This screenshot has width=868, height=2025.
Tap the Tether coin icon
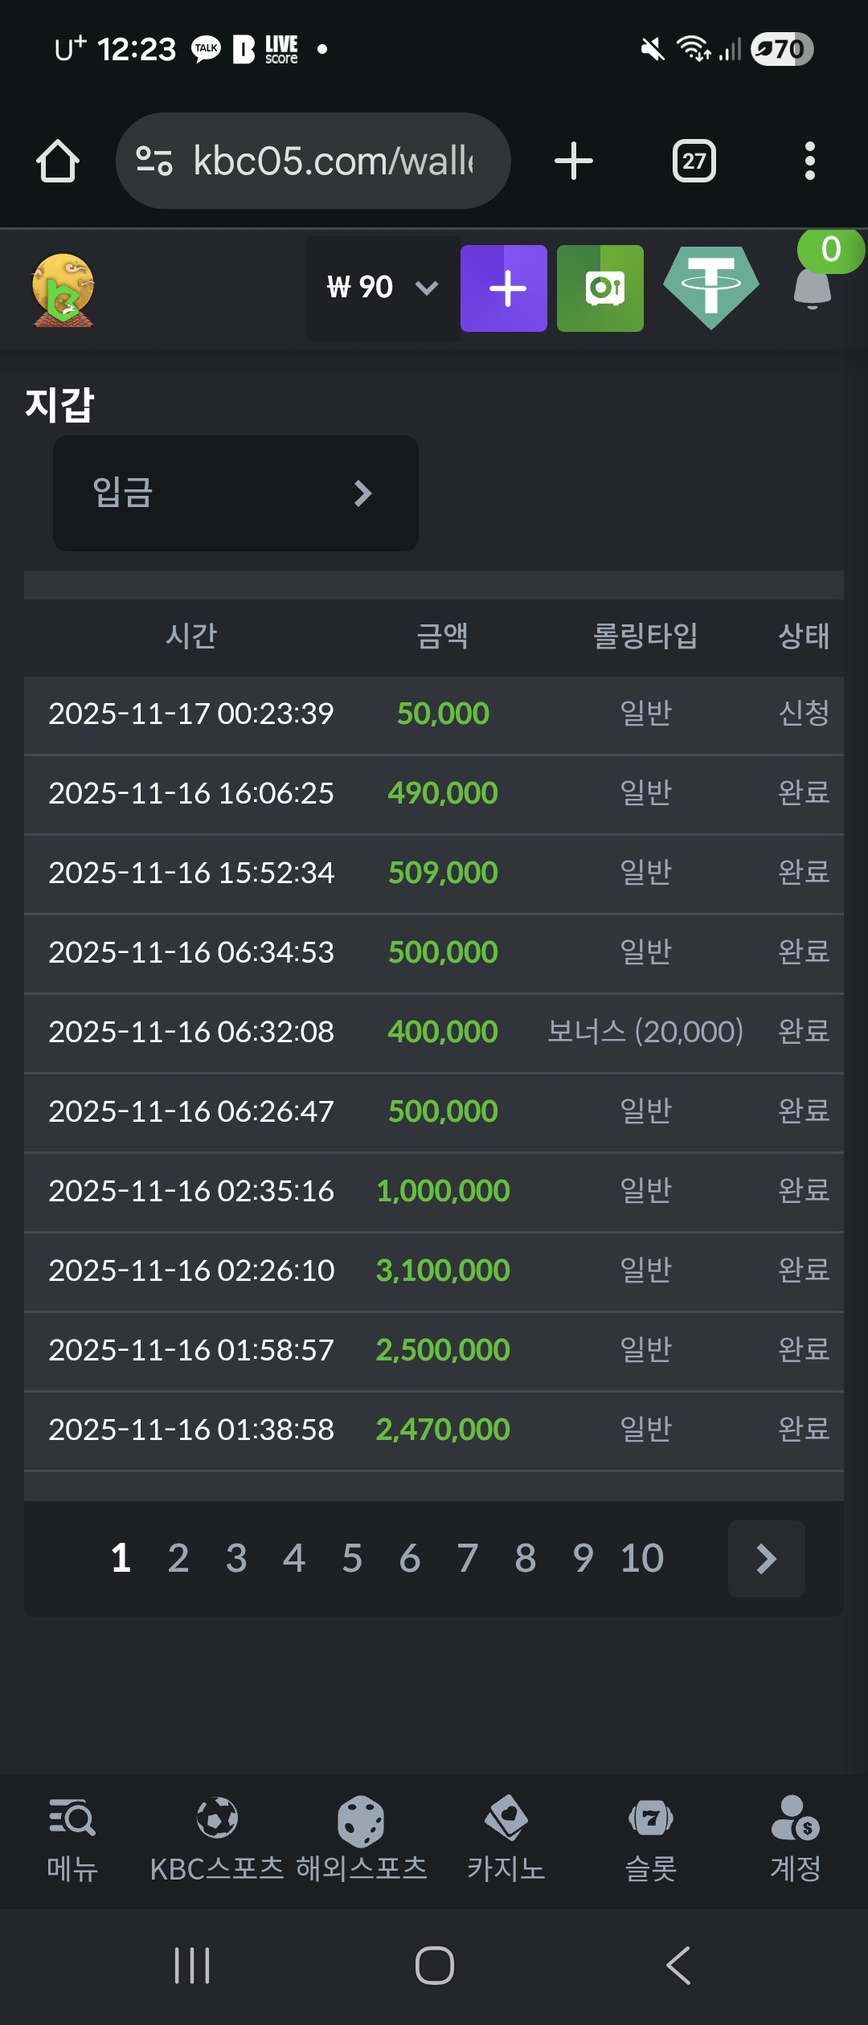(710, 287)
